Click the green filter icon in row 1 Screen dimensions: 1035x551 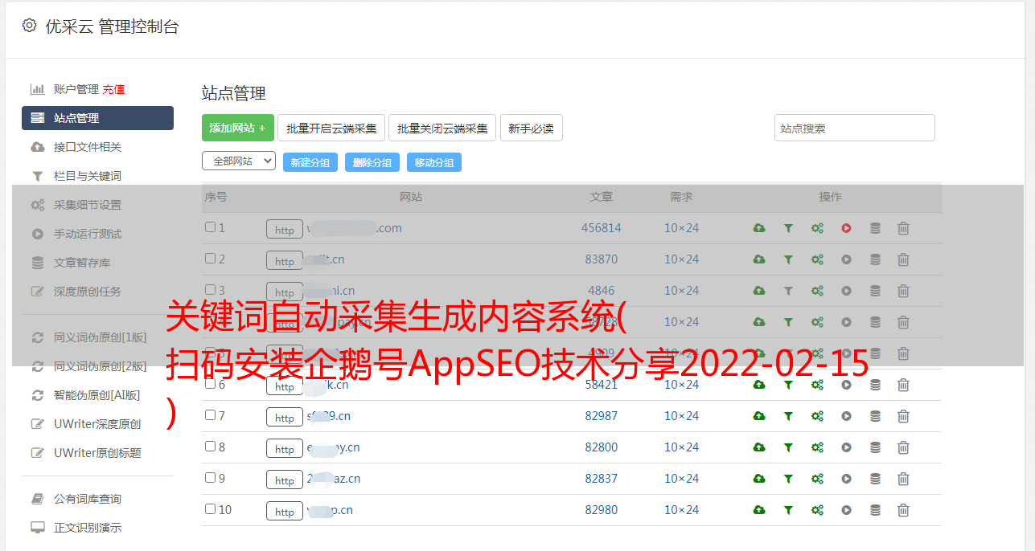pos(788,228)
